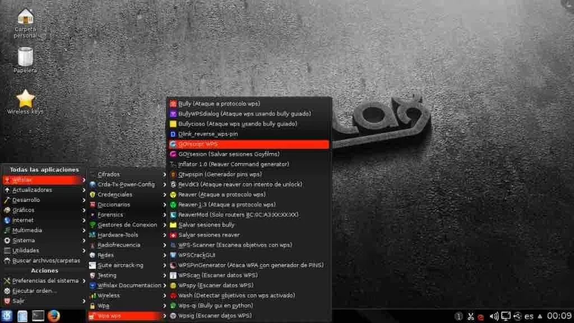Click the KDE application launcher button
574x323 pixels.
pyautogui.click(x=7, y=316)
